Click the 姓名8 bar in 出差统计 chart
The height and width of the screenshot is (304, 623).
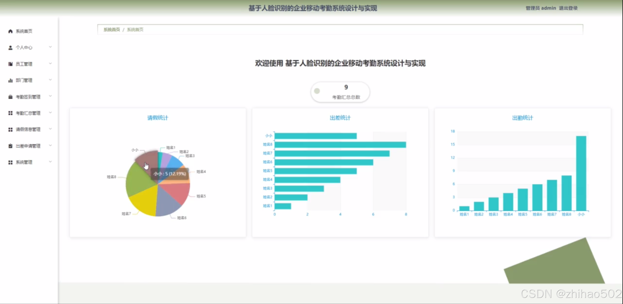340,145
